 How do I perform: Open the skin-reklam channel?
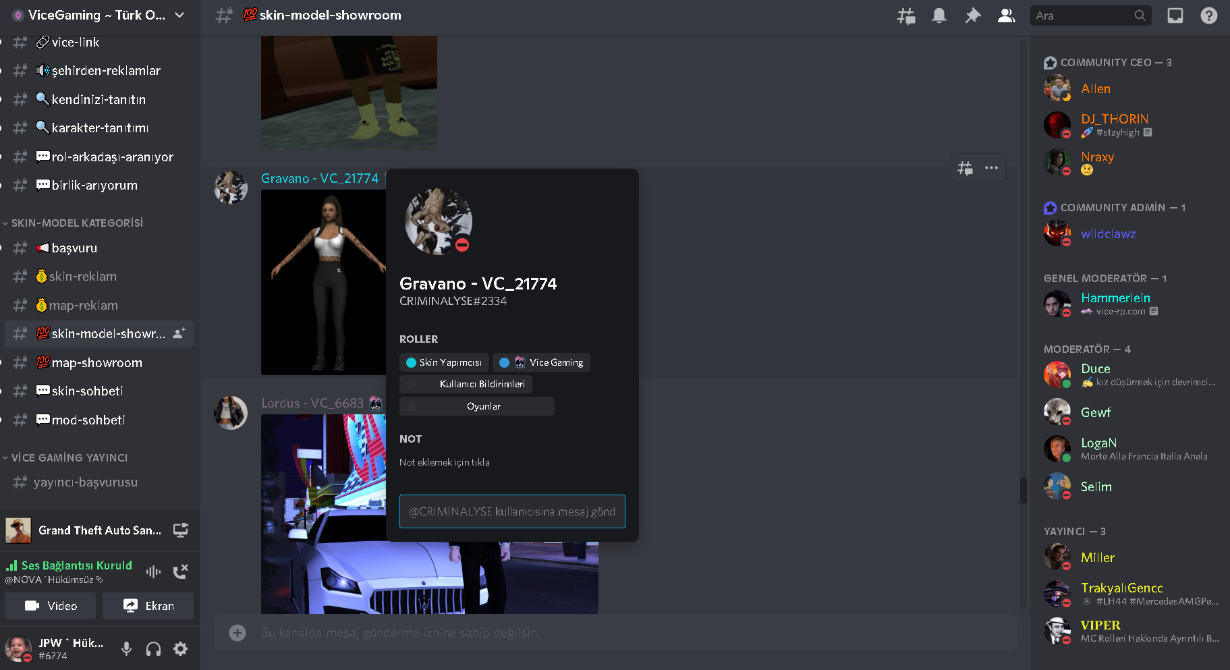99,276
